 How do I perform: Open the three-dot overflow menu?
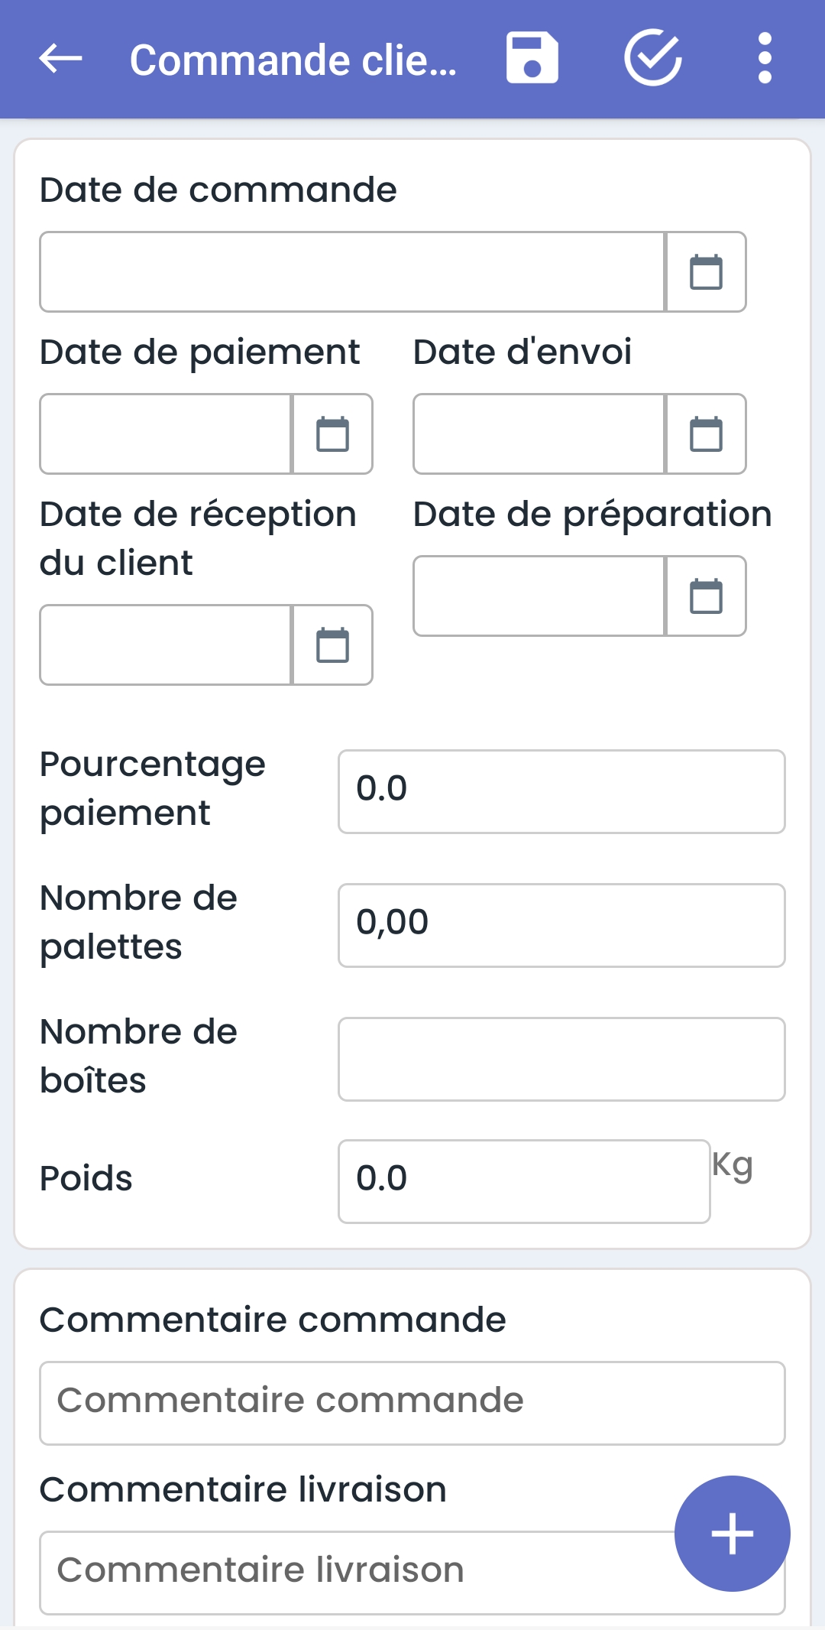(765, 58)
